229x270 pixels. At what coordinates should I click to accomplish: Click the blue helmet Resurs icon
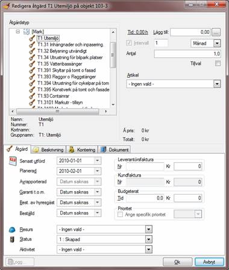coord(12,230)
